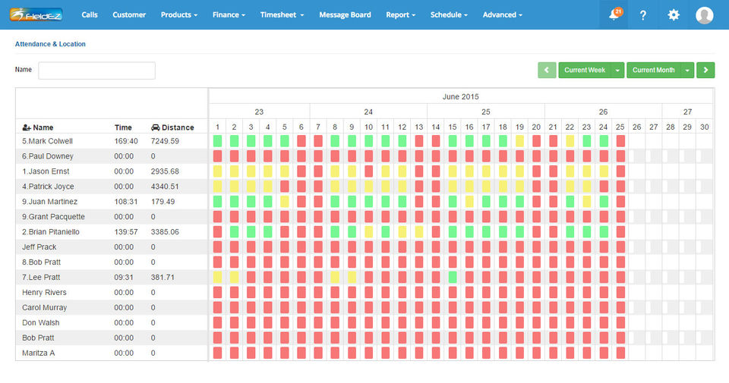This screenshot has width=729, height=383.
Task: Go to previous period with left arrow
Action: [x=548, y=70]
